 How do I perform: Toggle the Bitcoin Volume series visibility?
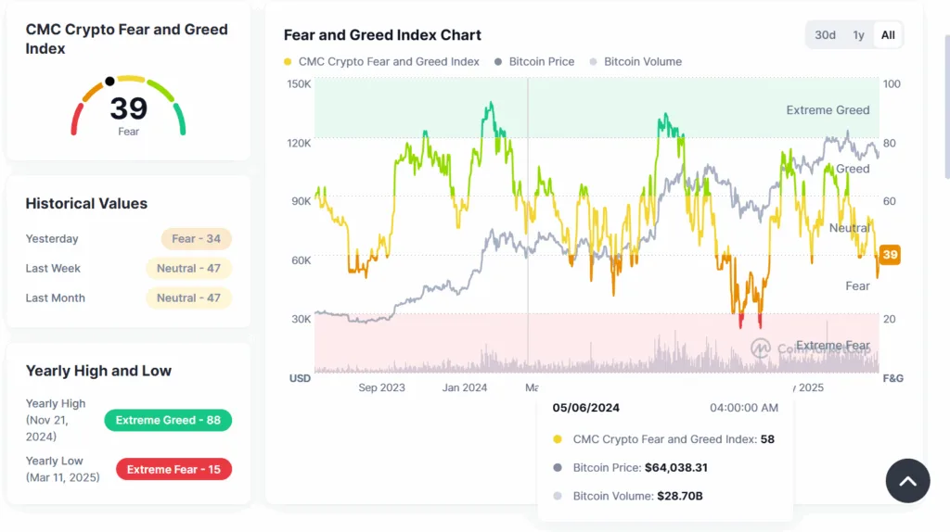(x=642, y=62)
